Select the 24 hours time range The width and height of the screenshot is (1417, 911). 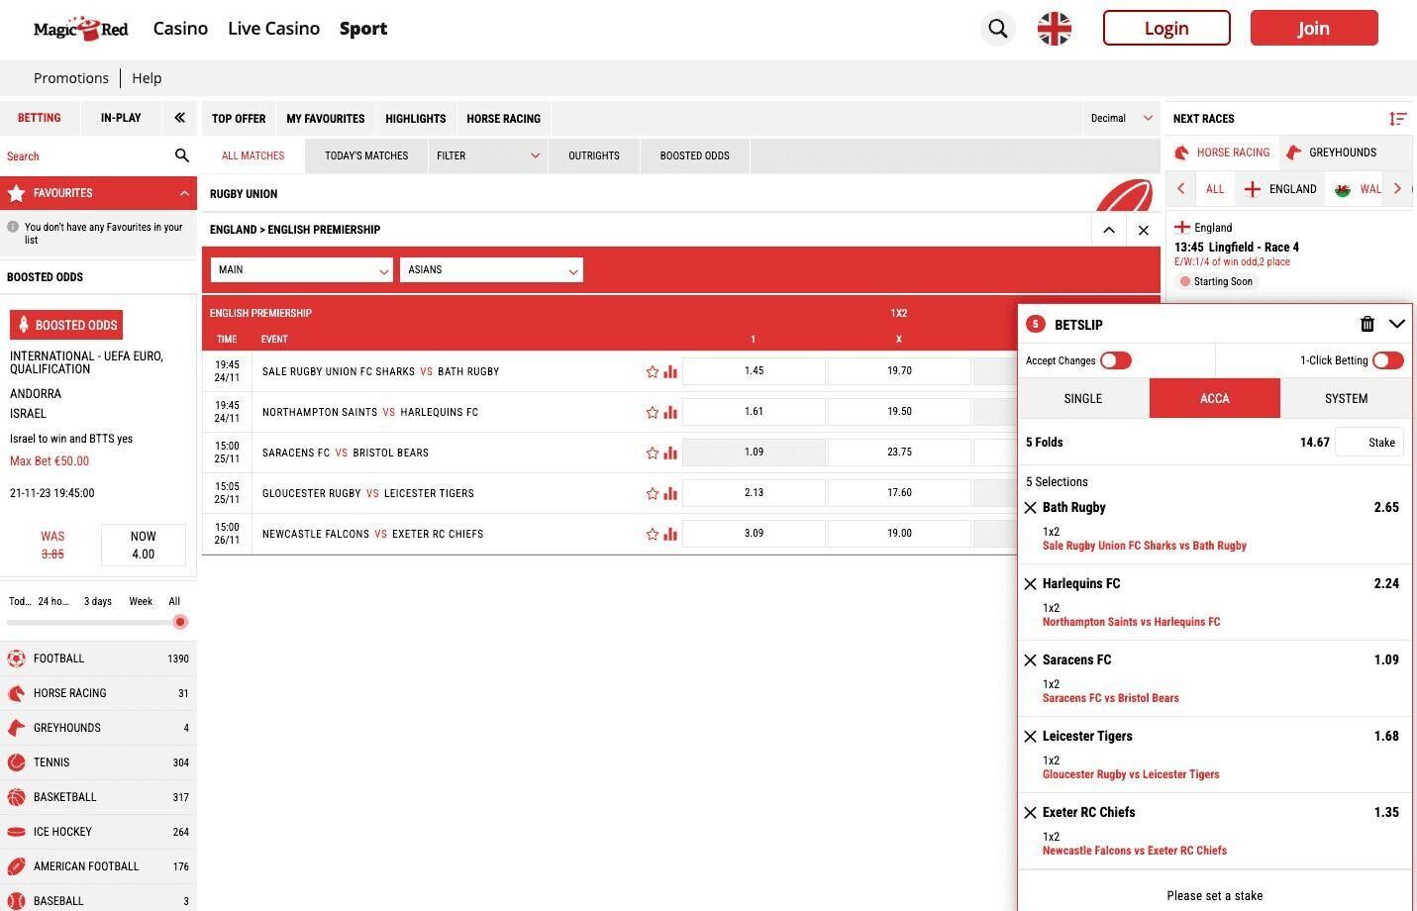[x=53, y=601]
